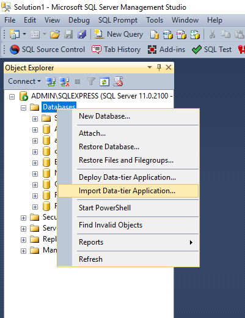This screenshot has width=245, height=318.
Task: Open the Reports submenu
Action: pos(128,242)
